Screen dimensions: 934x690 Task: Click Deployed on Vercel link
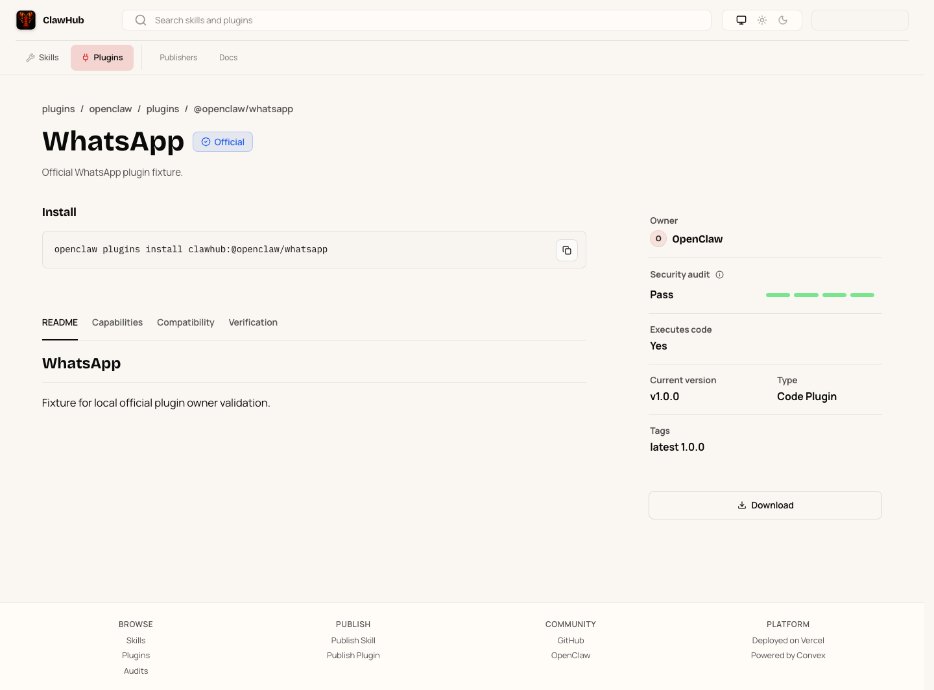point(788,641)
